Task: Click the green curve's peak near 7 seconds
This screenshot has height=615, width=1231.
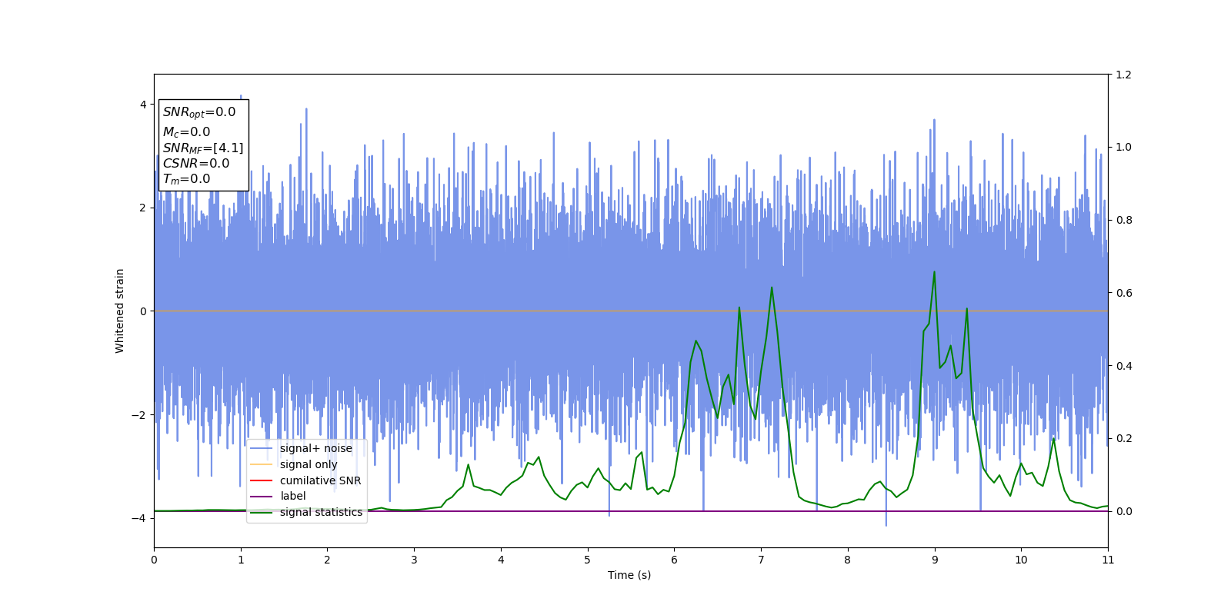Action: click(x=772, y=288)
